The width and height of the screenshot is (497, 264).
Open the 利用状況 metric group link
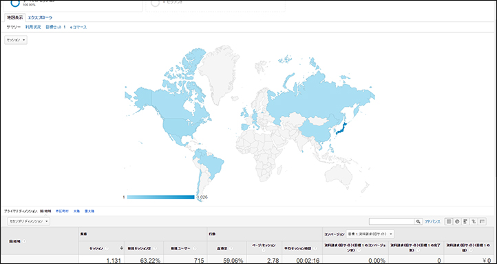tap(33, 28)
